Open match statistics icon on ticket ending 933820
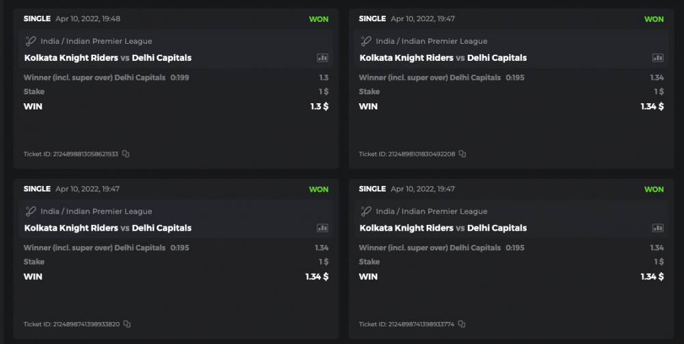 (x=322, y=228)
